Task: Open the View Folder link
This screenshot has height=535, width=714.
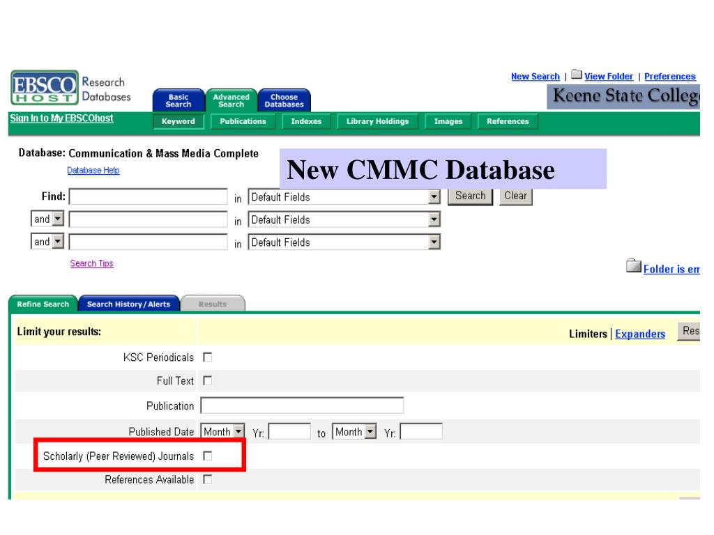Action: pyautogui.click(x=609, y=77)
